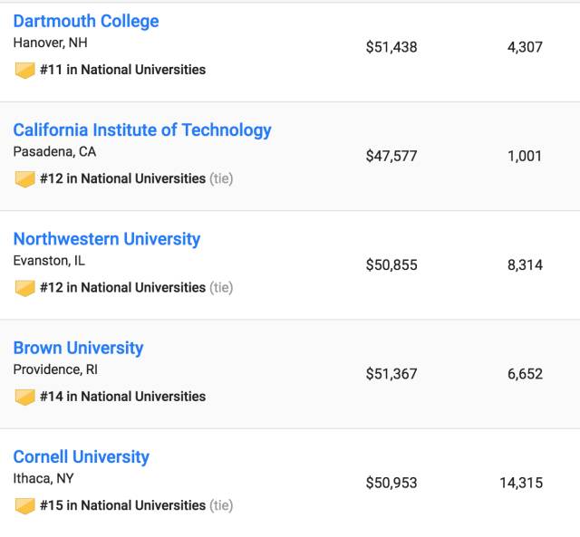Screen dimensions: 580x537
Task: Open the Cornell University profile link
Action: point(82,456)
